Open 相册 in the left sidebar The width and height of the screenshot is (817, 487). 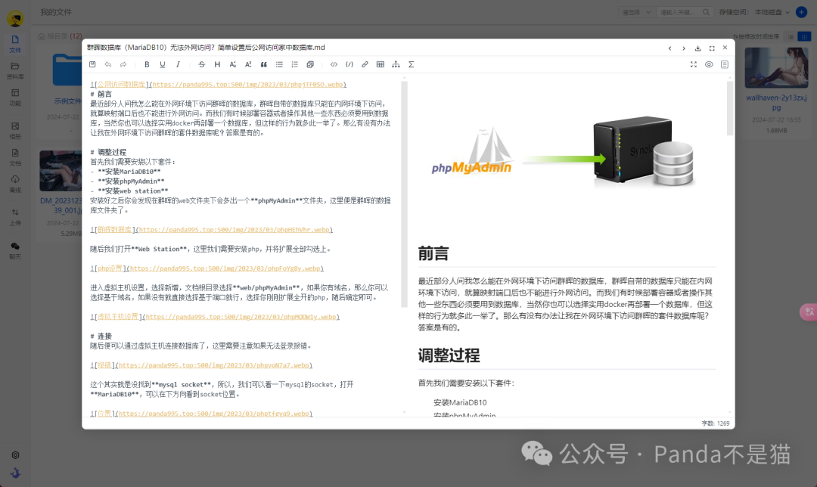pos(15,131)
